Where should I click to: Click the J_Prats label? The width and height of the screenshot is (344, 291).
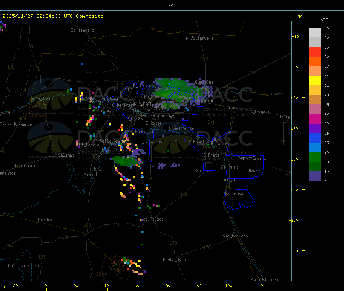click(212, 155)
